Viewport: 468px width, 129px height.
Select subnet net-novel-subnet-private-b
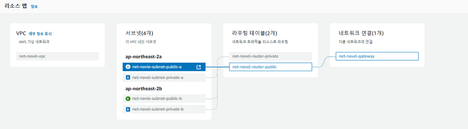pos(164,109)
